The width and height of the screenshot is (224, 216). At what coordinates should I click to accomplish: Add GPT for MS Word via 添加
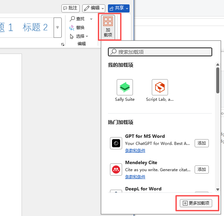(202, 143)
